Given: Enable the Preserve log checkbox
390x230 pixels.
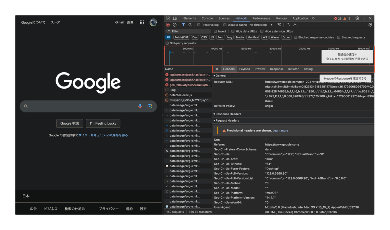Looking at the screenshot, I should tap(199, 25).
